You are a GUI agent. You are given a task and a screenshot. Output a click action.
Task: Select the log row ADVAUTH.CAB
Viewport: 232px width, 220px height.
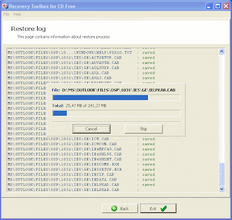click(x=81, y=63)
